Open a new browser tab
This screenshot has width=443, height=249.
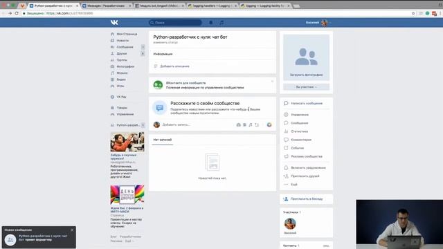296,6
